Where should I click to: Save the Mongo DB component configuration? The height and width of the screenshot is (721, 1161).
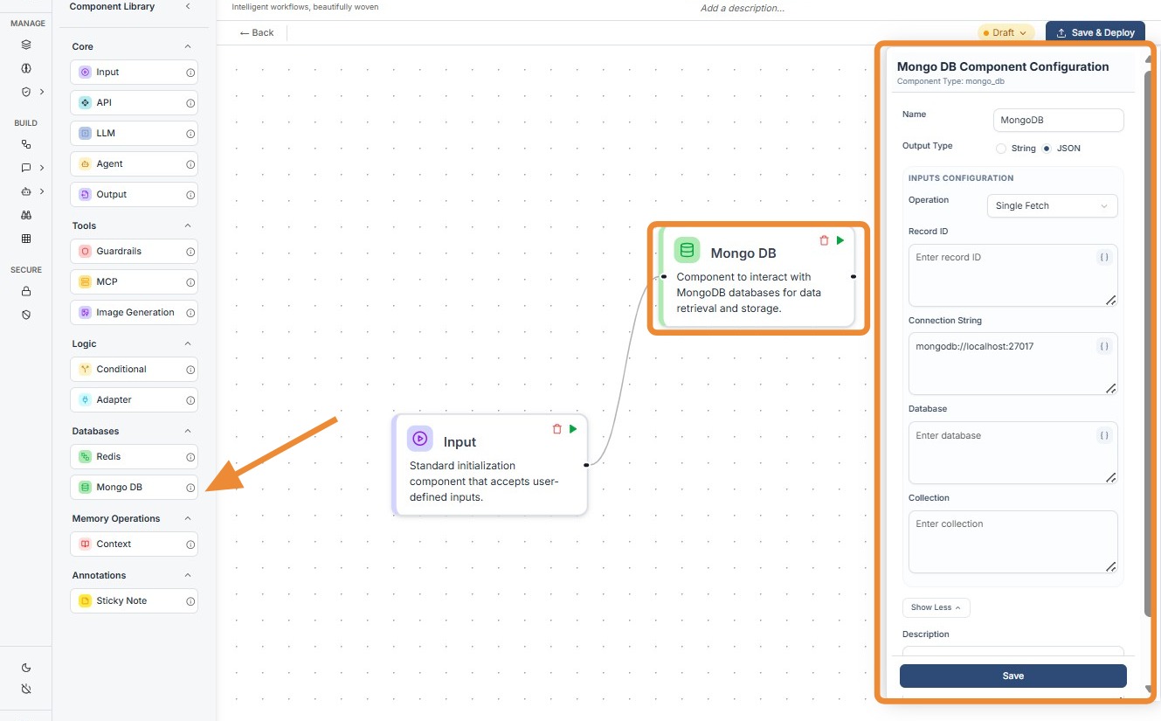pos(1013,676)
